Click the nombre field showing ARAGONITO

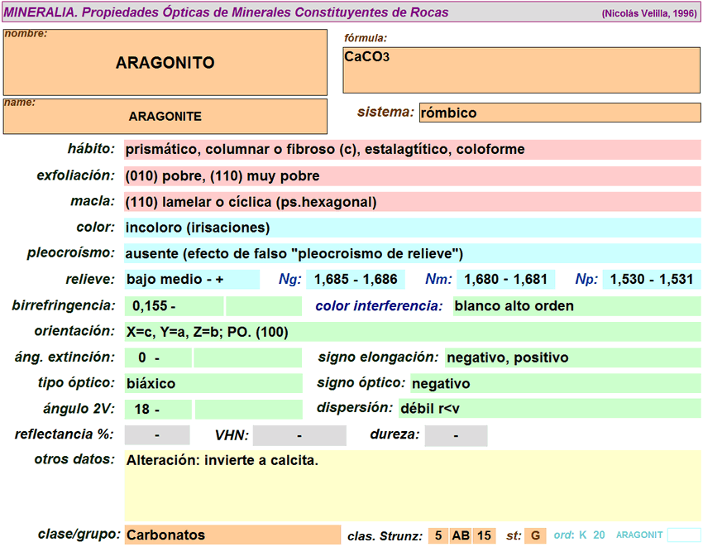click(x=165, y=63)
